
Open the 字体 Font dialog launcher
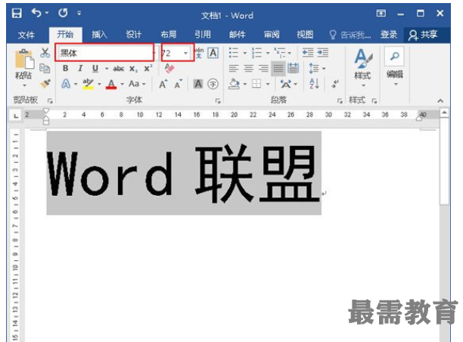click(x=218, y=101)
